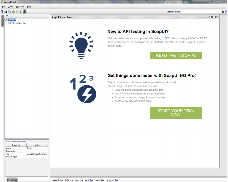Screen dimensions: 228x182
Task: Click the save all projects floppy icon
Action: tap(9, 12)
